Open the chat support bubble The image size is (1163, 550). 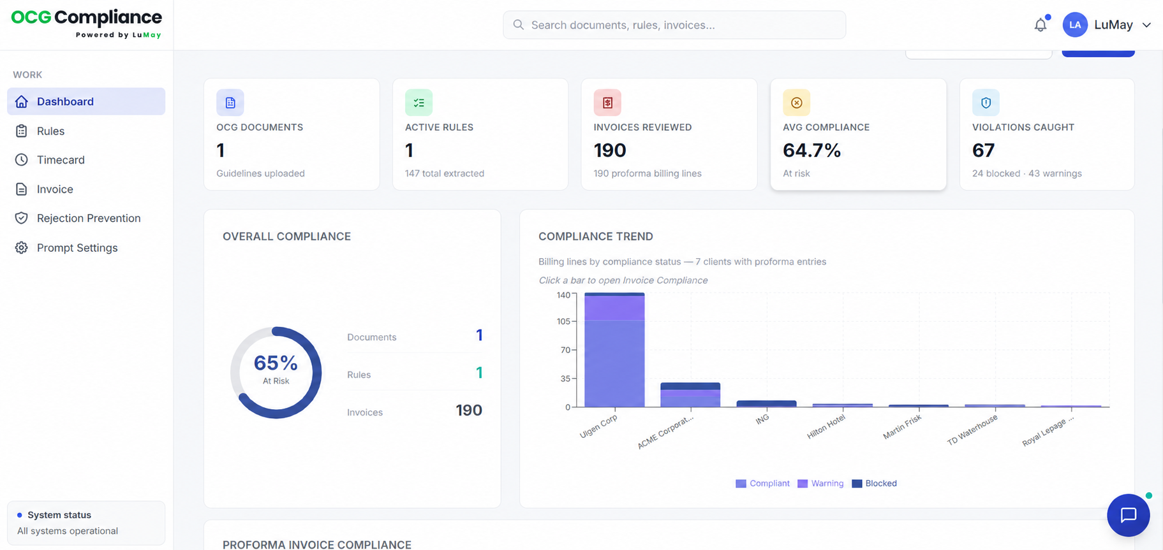pos(1129,515)
